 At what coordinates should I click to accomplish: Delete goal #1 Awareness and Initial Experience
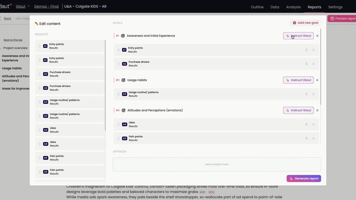317,36
